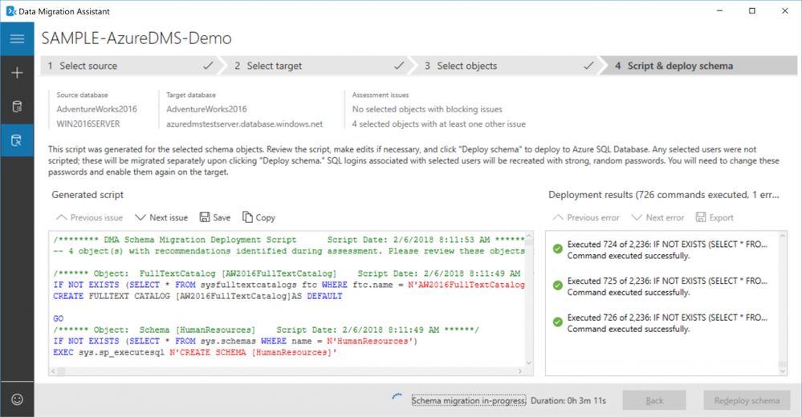Click the SAMPLE-AzureDMS-Demo project title
This screenshot has height=417, width=802.
point(136,38)
